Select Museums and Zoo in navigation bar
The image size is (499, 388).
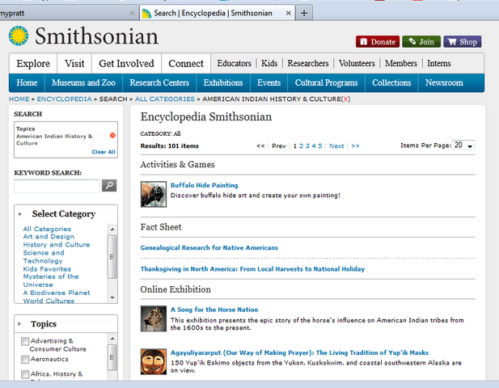point(83,82)
